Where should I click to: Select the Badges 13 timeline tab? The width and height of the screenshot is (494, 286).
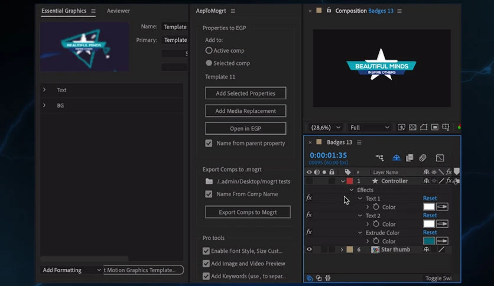[339, 142]
